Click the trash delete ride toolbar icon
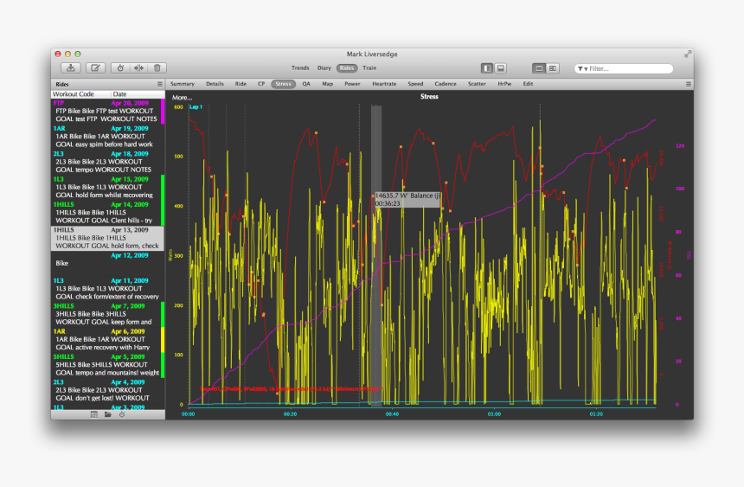Image resolution: width=744 pixels, height=487 pixels. 157,67
